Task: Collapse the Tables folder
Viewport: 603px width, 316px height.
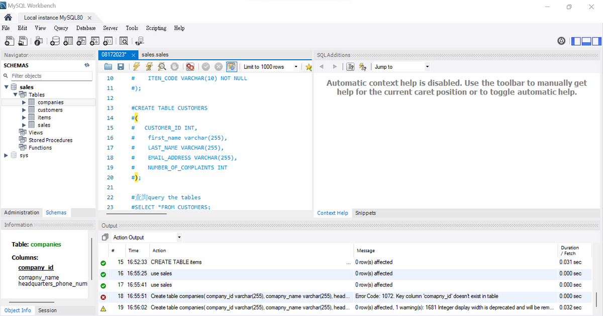Action: [16, 94]
